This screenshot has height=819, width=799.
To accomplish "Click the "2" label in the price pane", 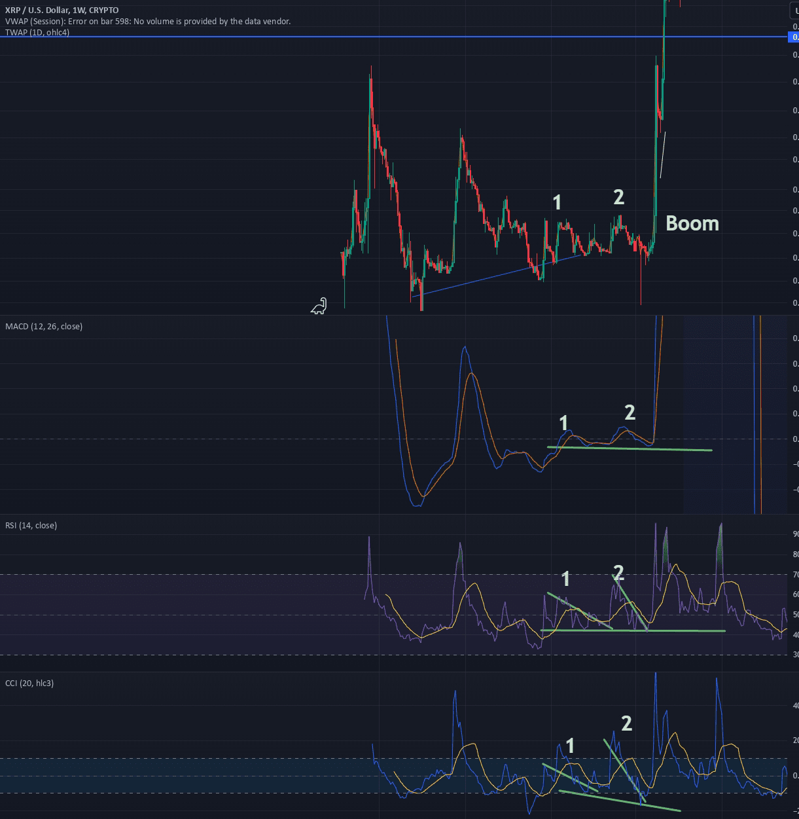I will pos(618,196).
